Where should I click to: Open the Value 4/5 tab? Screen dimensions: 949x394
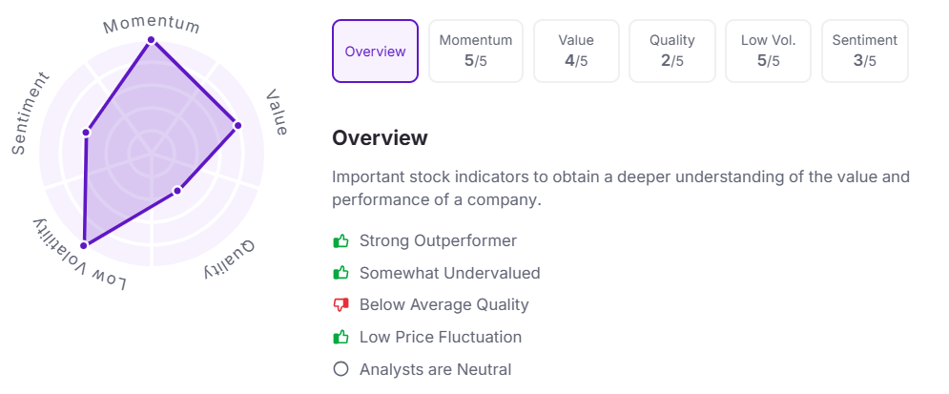click(576, 52)
